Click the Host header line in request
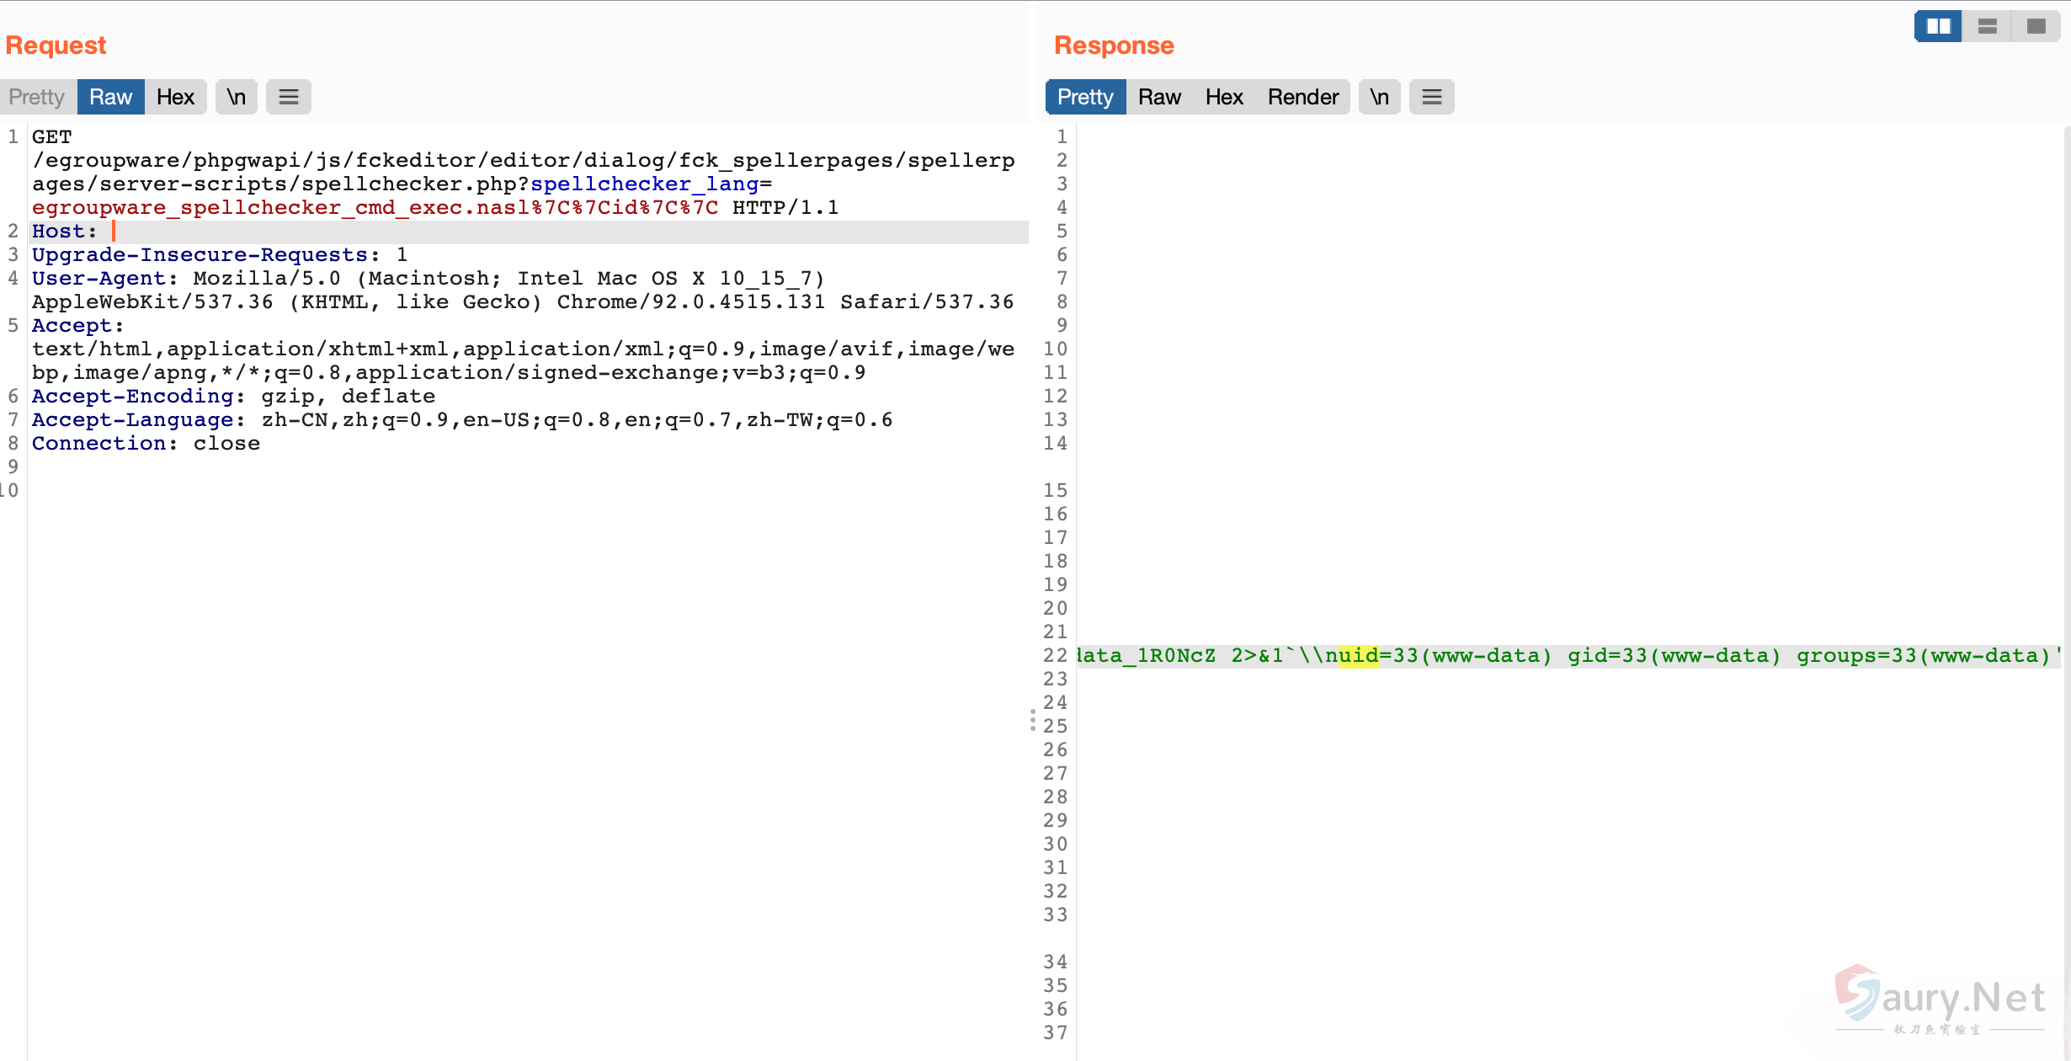Screen dimensions: 2071x1061 click(64, 232)
